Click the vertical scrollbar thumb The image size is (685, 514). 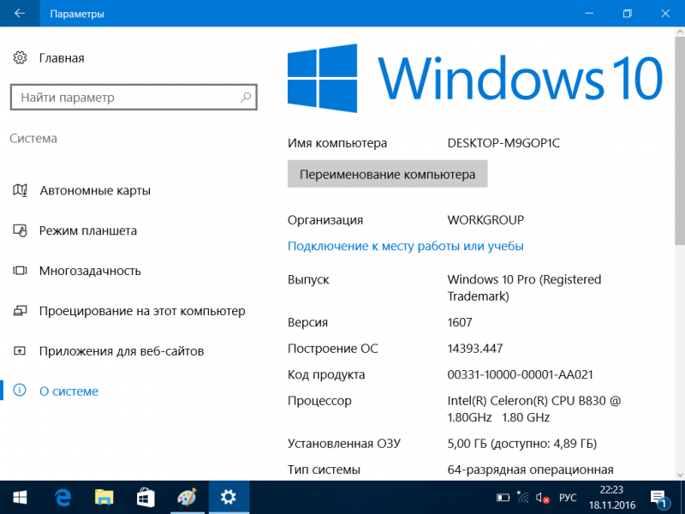point(680,140)
